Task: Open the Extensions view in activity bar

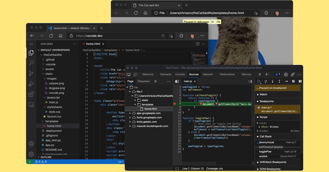Action: 31,94
